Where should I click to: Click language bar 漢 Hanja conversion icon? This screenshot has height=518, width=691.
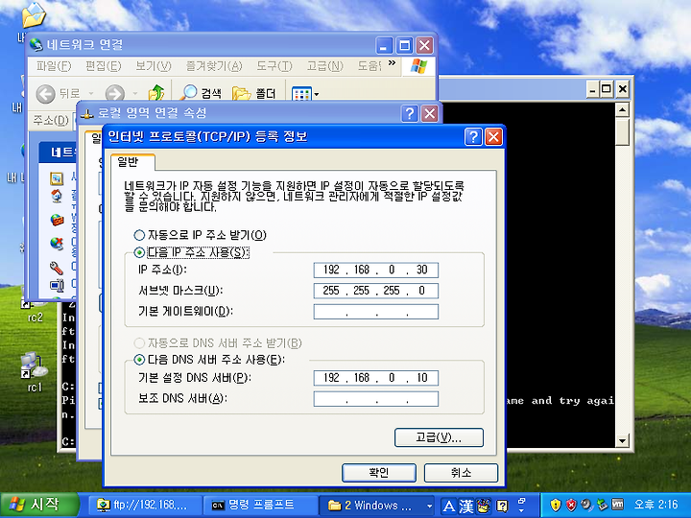click(x=465, y=506)
